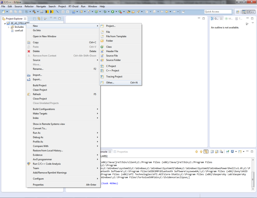Toggle Link with Editor in Project Explorer

[39, 19]
